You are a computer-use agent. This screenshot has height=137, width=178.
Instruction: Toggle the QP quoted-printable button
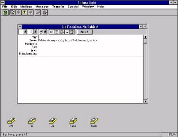52,32
